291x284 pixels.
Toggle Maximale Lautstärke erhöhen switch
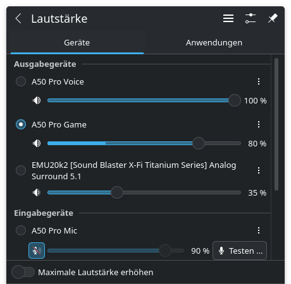click(23, 272)
